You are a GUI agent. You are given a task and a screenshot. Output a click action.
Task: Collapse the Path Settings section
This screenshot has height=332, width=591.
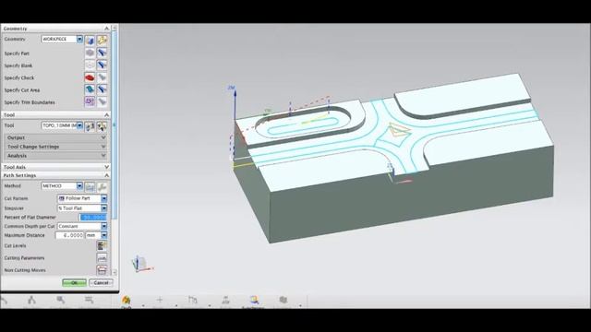(107, 175)
